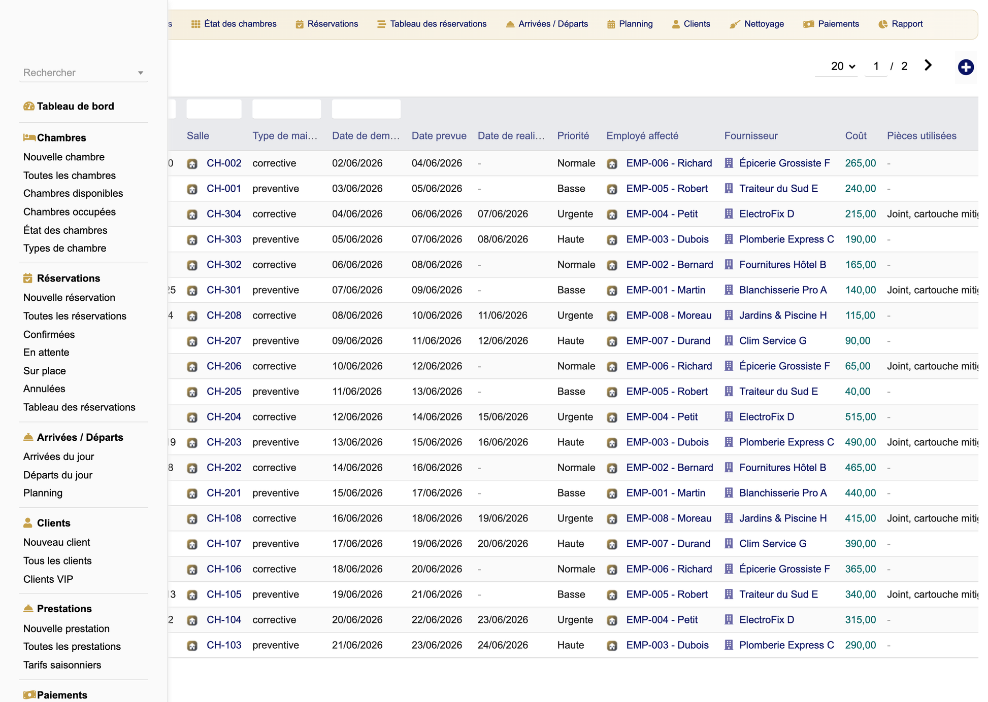Open Clients top tab
988x702 pixels.
(x=691, y=24)
